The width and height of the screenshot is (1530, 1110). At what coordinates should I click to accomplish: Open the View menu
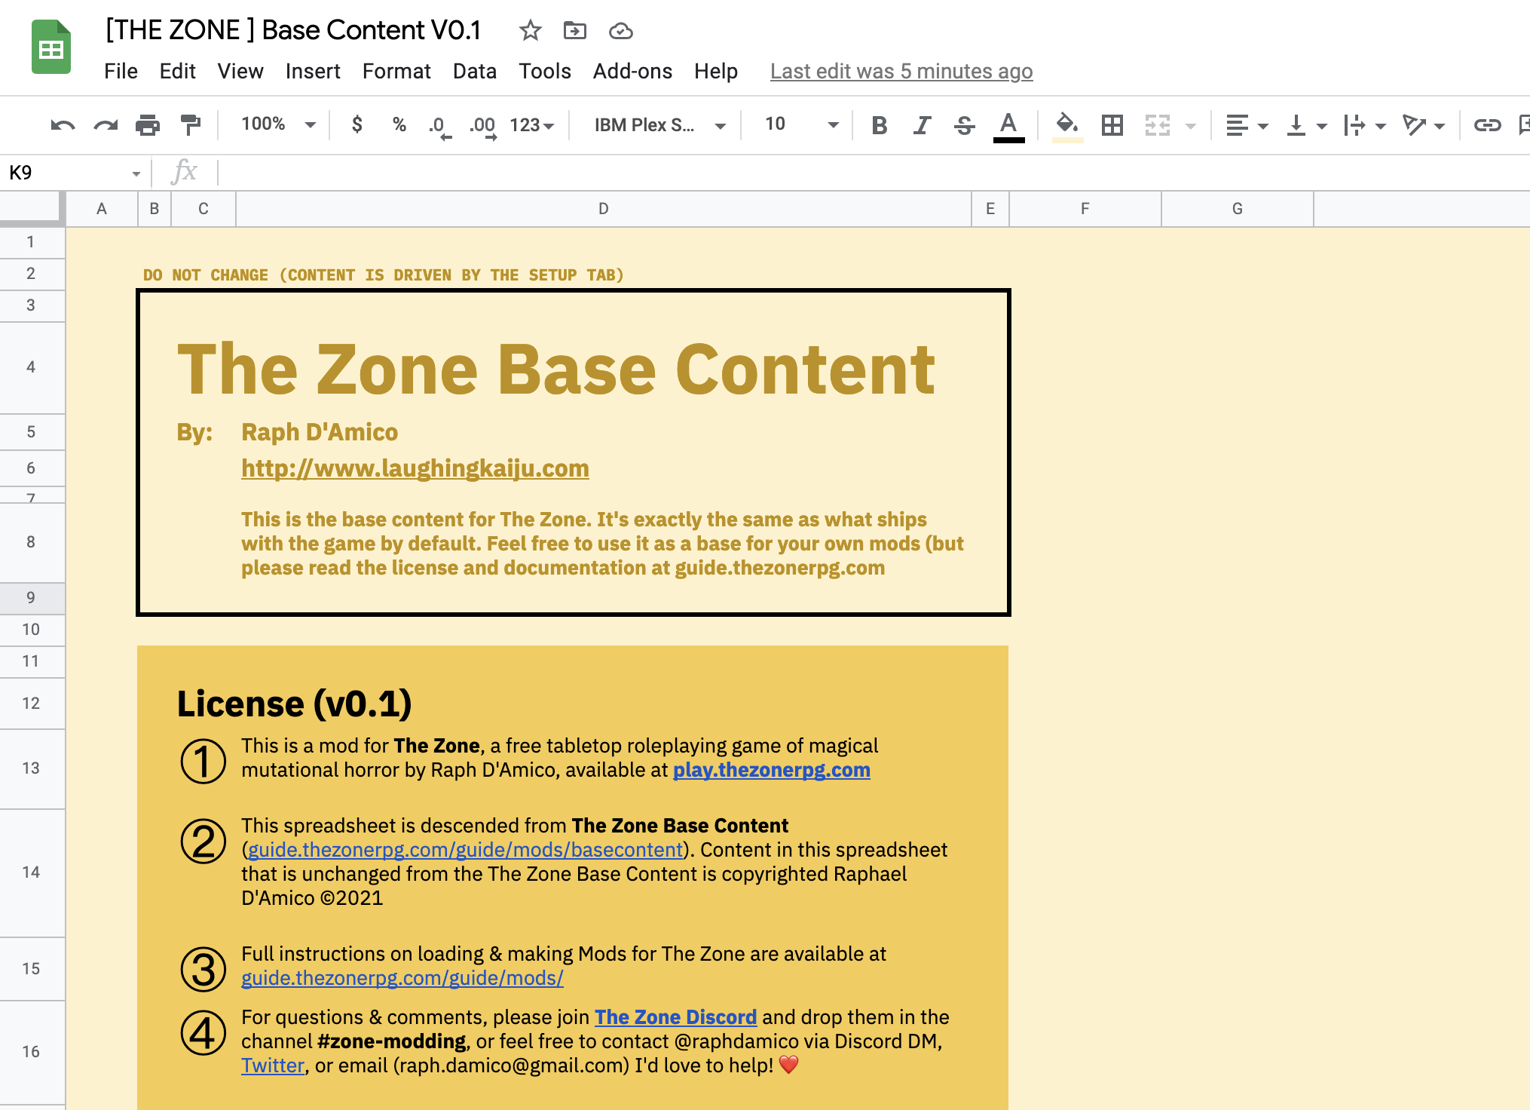click(x=240, y=71)
